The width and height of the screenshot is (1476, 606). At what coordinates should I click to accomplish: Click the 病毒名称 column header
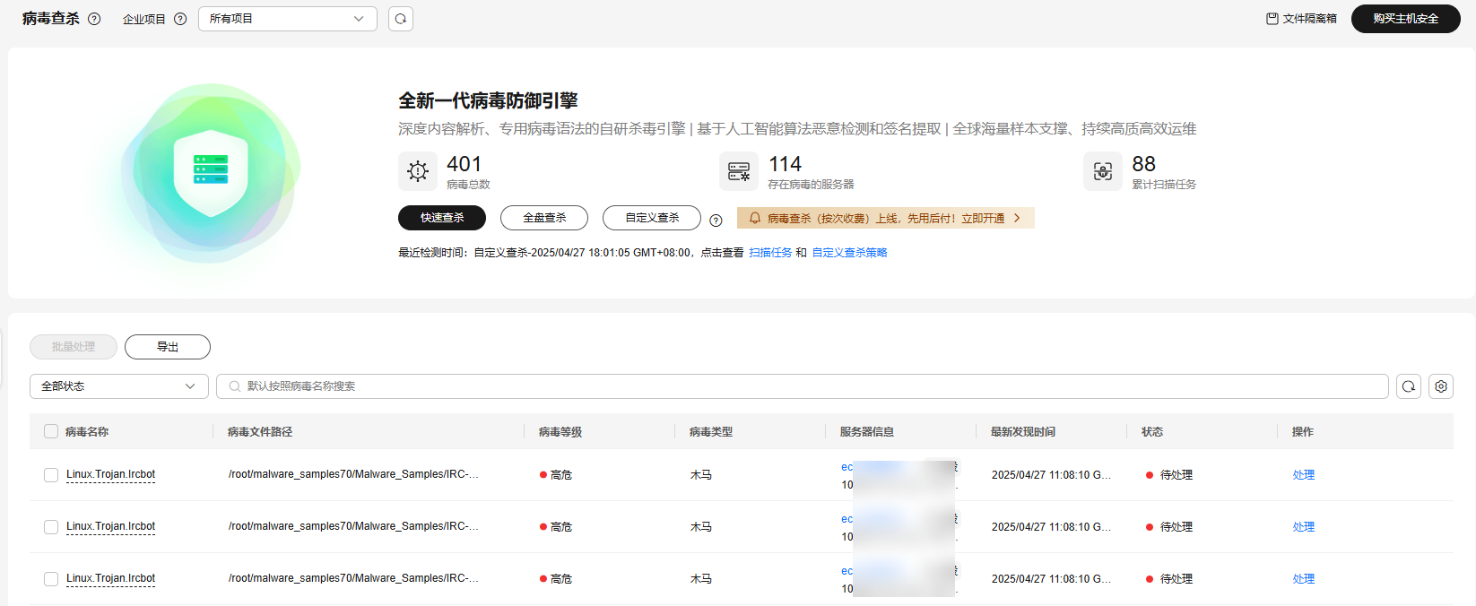point(87,432)
